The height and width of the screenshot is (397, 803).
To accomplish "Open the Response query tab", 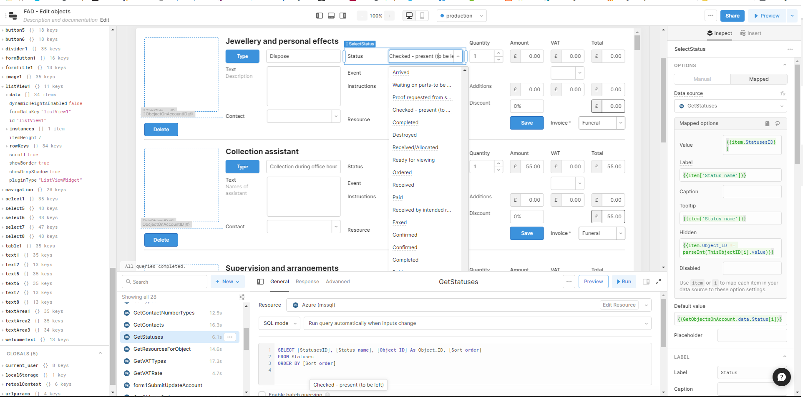I will coord(307,282).
